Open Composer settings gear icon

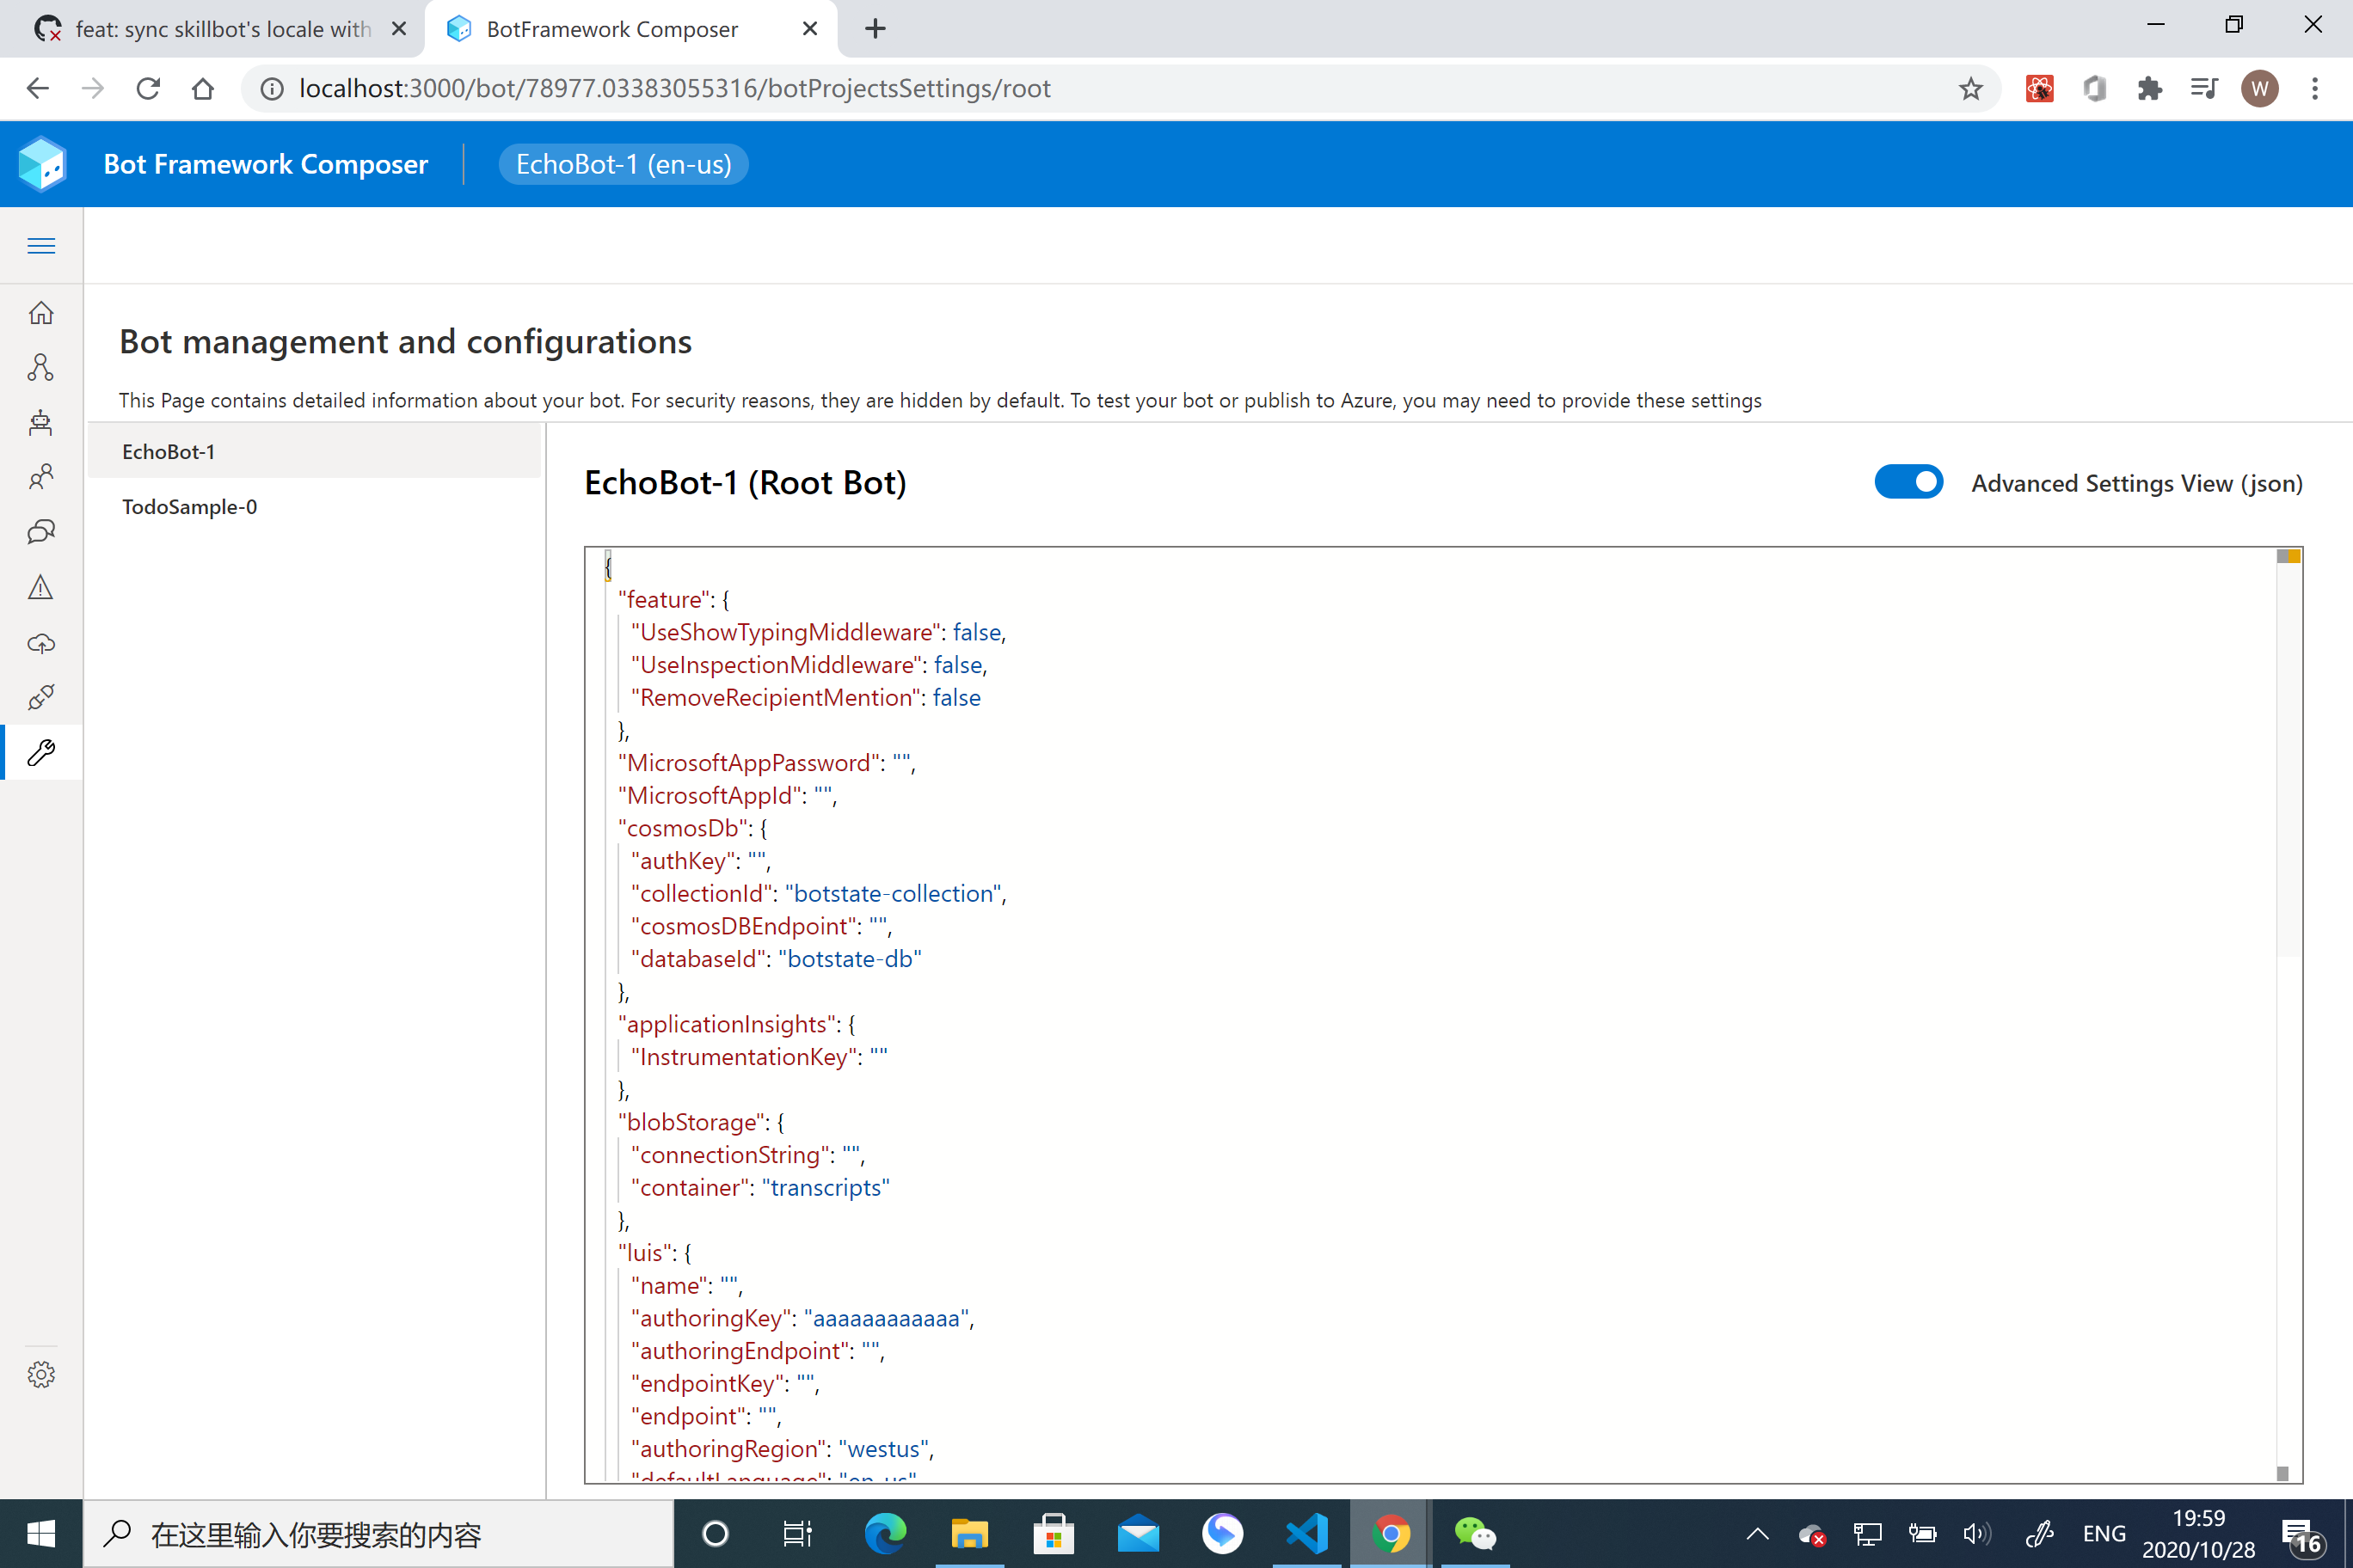pyautogui.click(x=41, y=1374)
